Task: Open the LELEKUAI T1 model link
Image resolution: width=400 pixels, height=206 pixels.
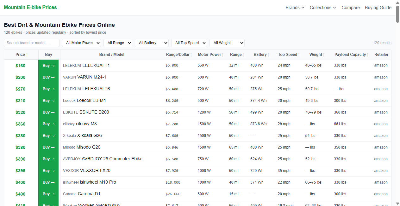Action: (96, 65)
